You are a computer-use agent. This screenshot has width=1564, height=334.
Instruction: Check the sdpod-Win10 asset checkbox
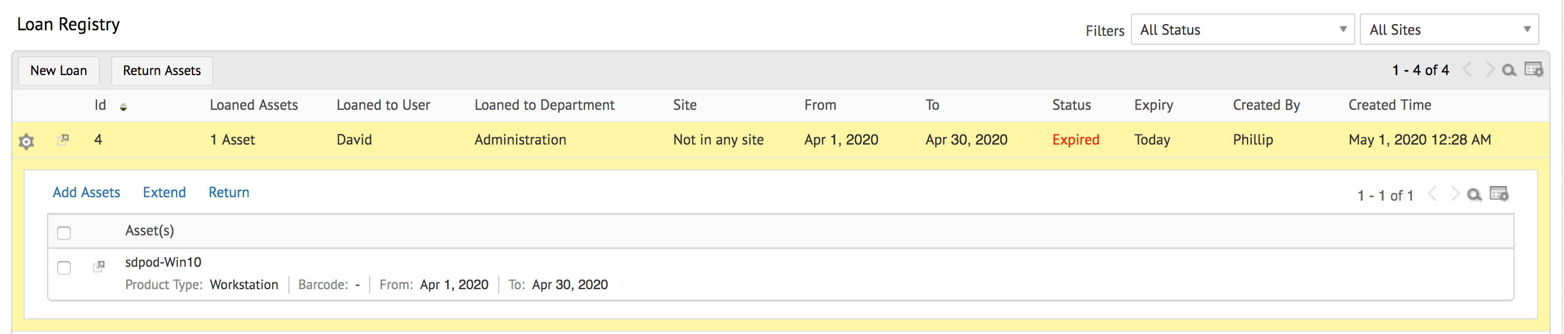pos(64,268)
